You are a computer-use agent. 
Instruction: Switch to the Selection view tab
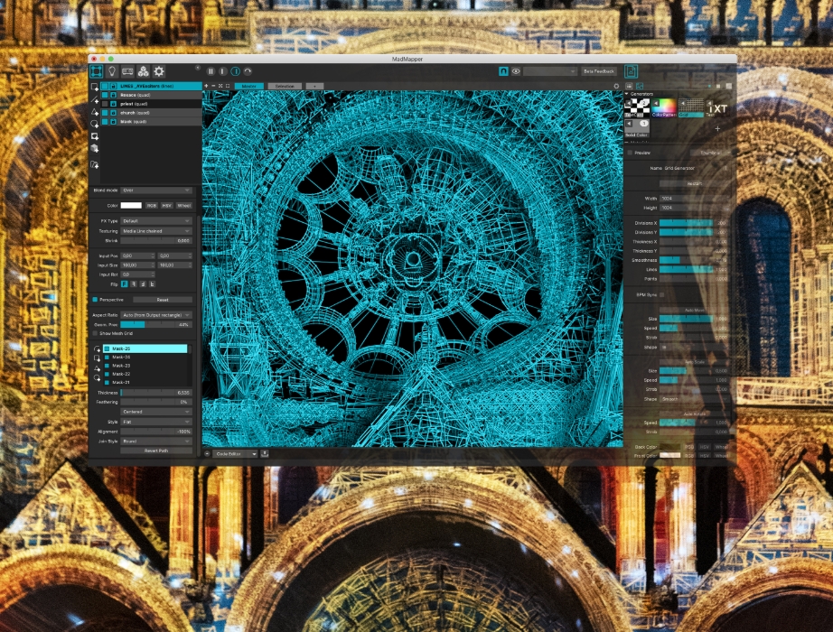(285, 86)
